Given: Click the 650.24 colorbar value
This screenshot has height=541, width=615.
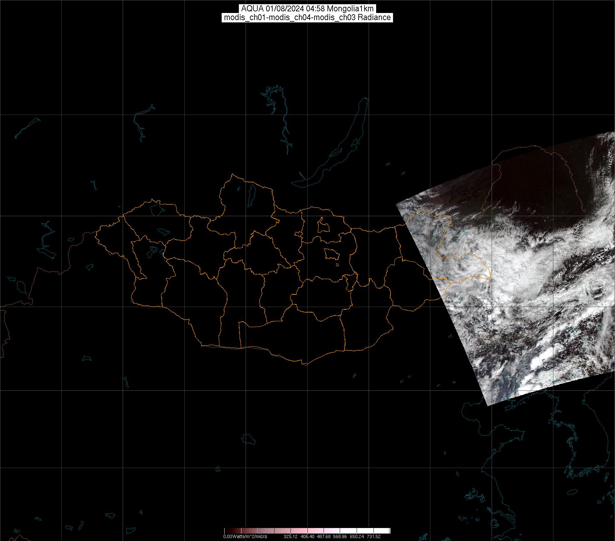Looking at the screenshot, I should [357, 537].
